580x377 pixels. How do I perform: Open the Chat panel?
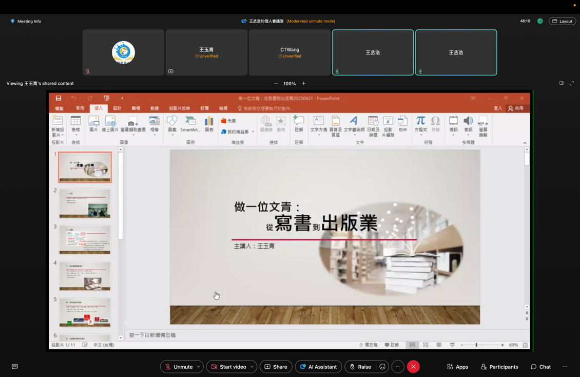coord(540,367)
